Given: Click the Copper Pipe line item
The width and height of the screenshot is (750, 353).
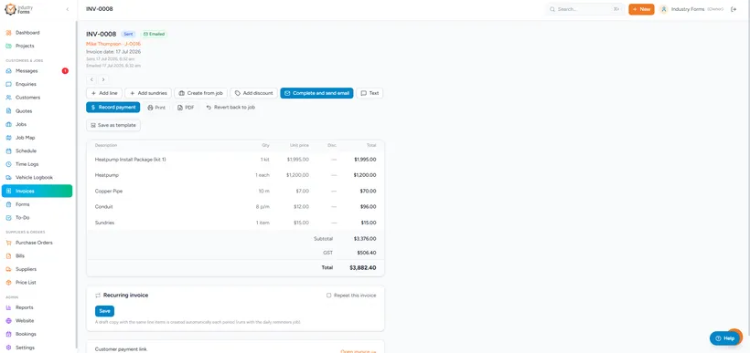Looking at the screenshot, I should point(235,191).
